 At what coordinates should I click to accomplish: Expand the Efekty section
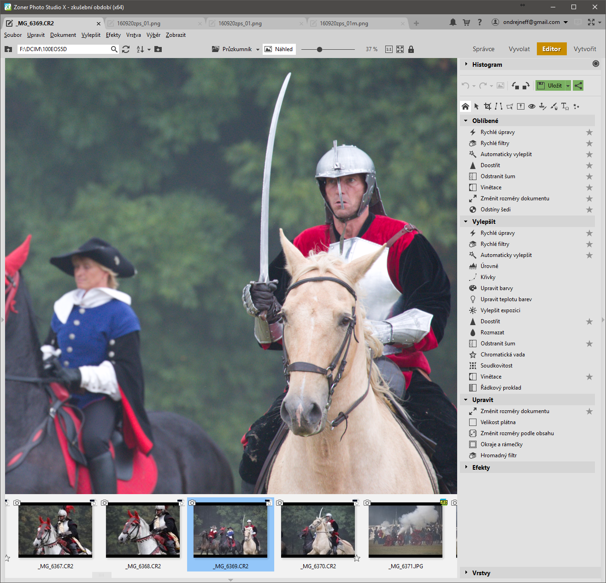pyautogui.click(x=481, y=467)
